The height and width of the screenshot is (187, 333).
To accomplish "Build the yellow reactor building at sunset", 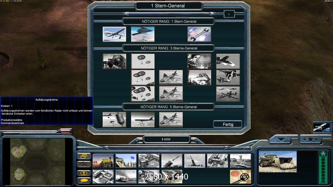I will click(103, 161).
